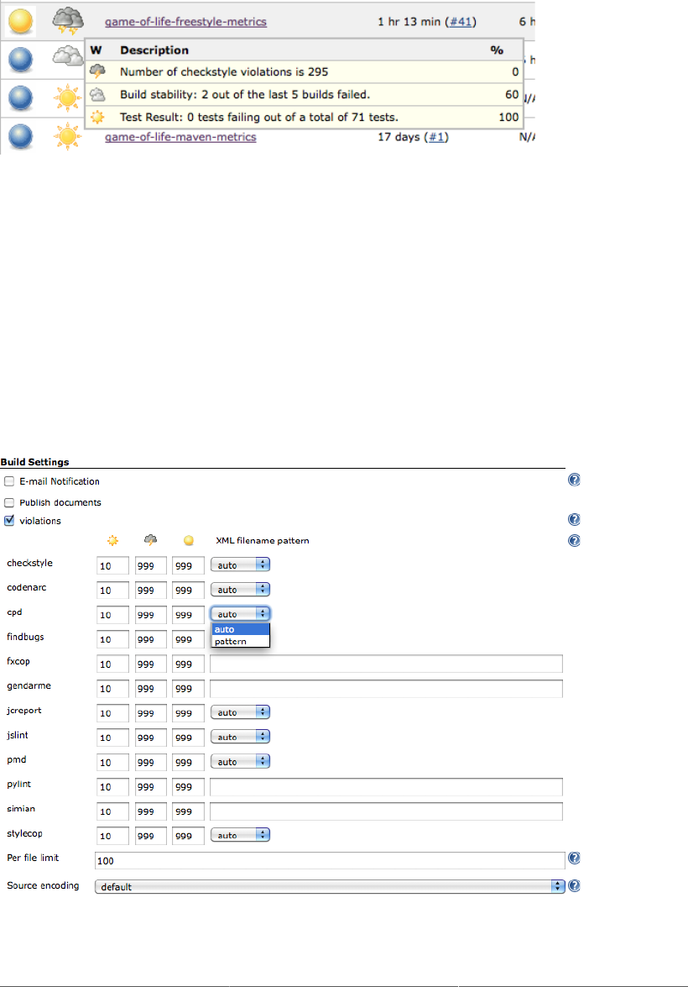Click 'Test Result: 0 tests failing' text

pos(258,117)
